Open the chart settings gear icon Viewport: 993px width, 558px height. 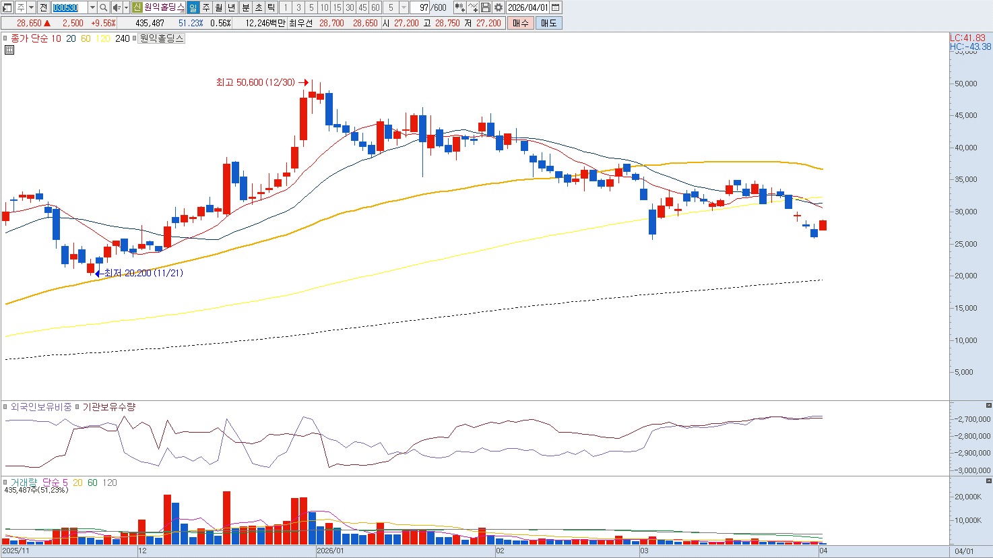(499, 7)
